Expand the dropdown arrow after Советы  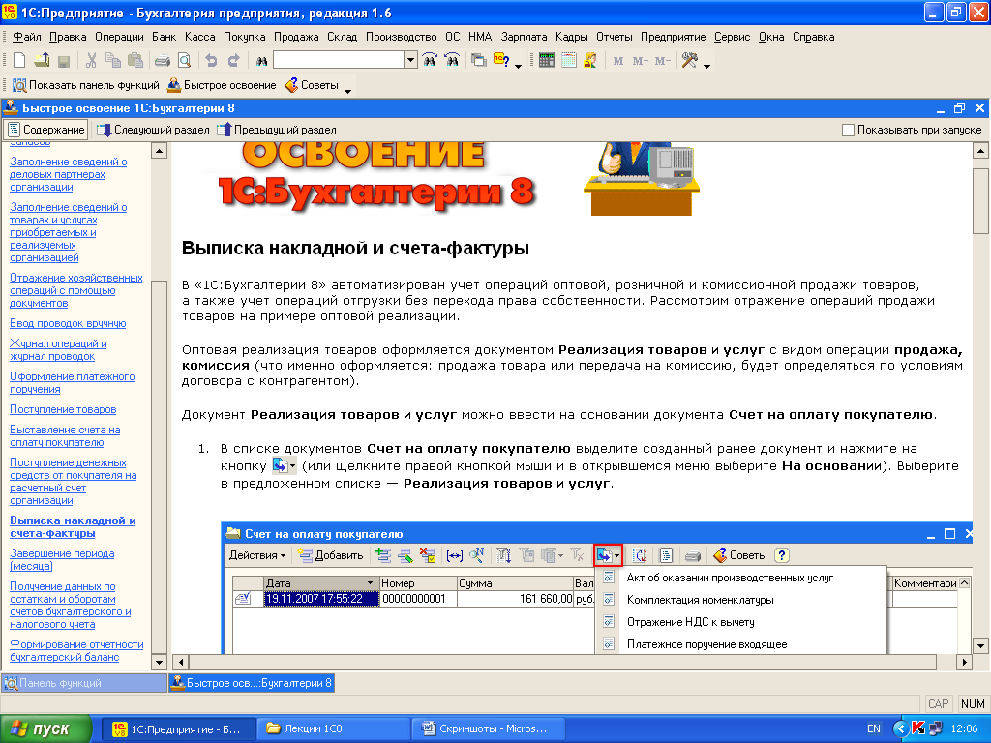point(347,90)
